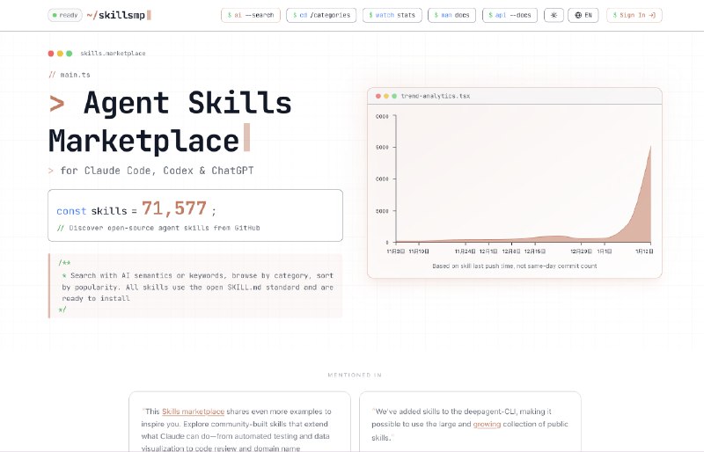Click yellow dot beside skills.marketplace

(x=60, y=54)
